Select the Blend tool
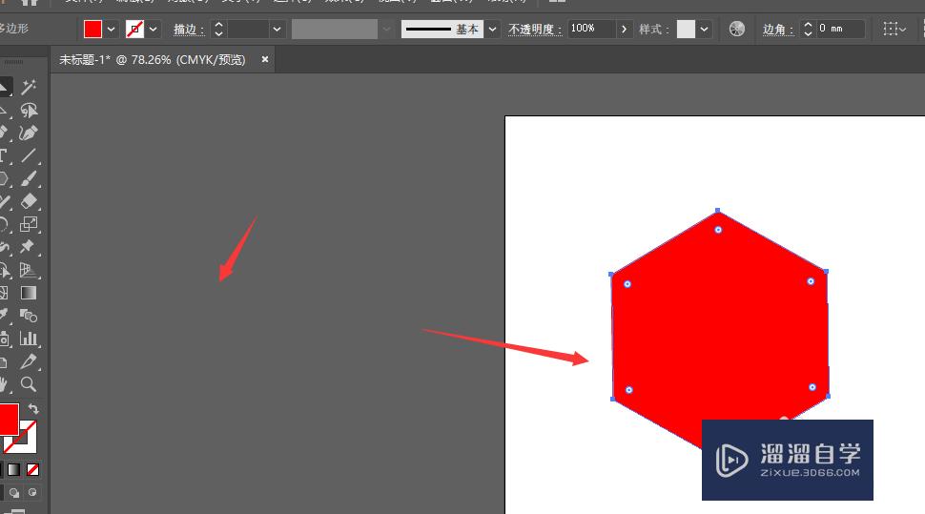Image resolution: width=925 pixels, height=514 pixels. [x=29, y=316]
